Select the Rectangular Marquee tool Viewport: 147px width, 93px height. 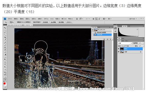coord(5,30)
